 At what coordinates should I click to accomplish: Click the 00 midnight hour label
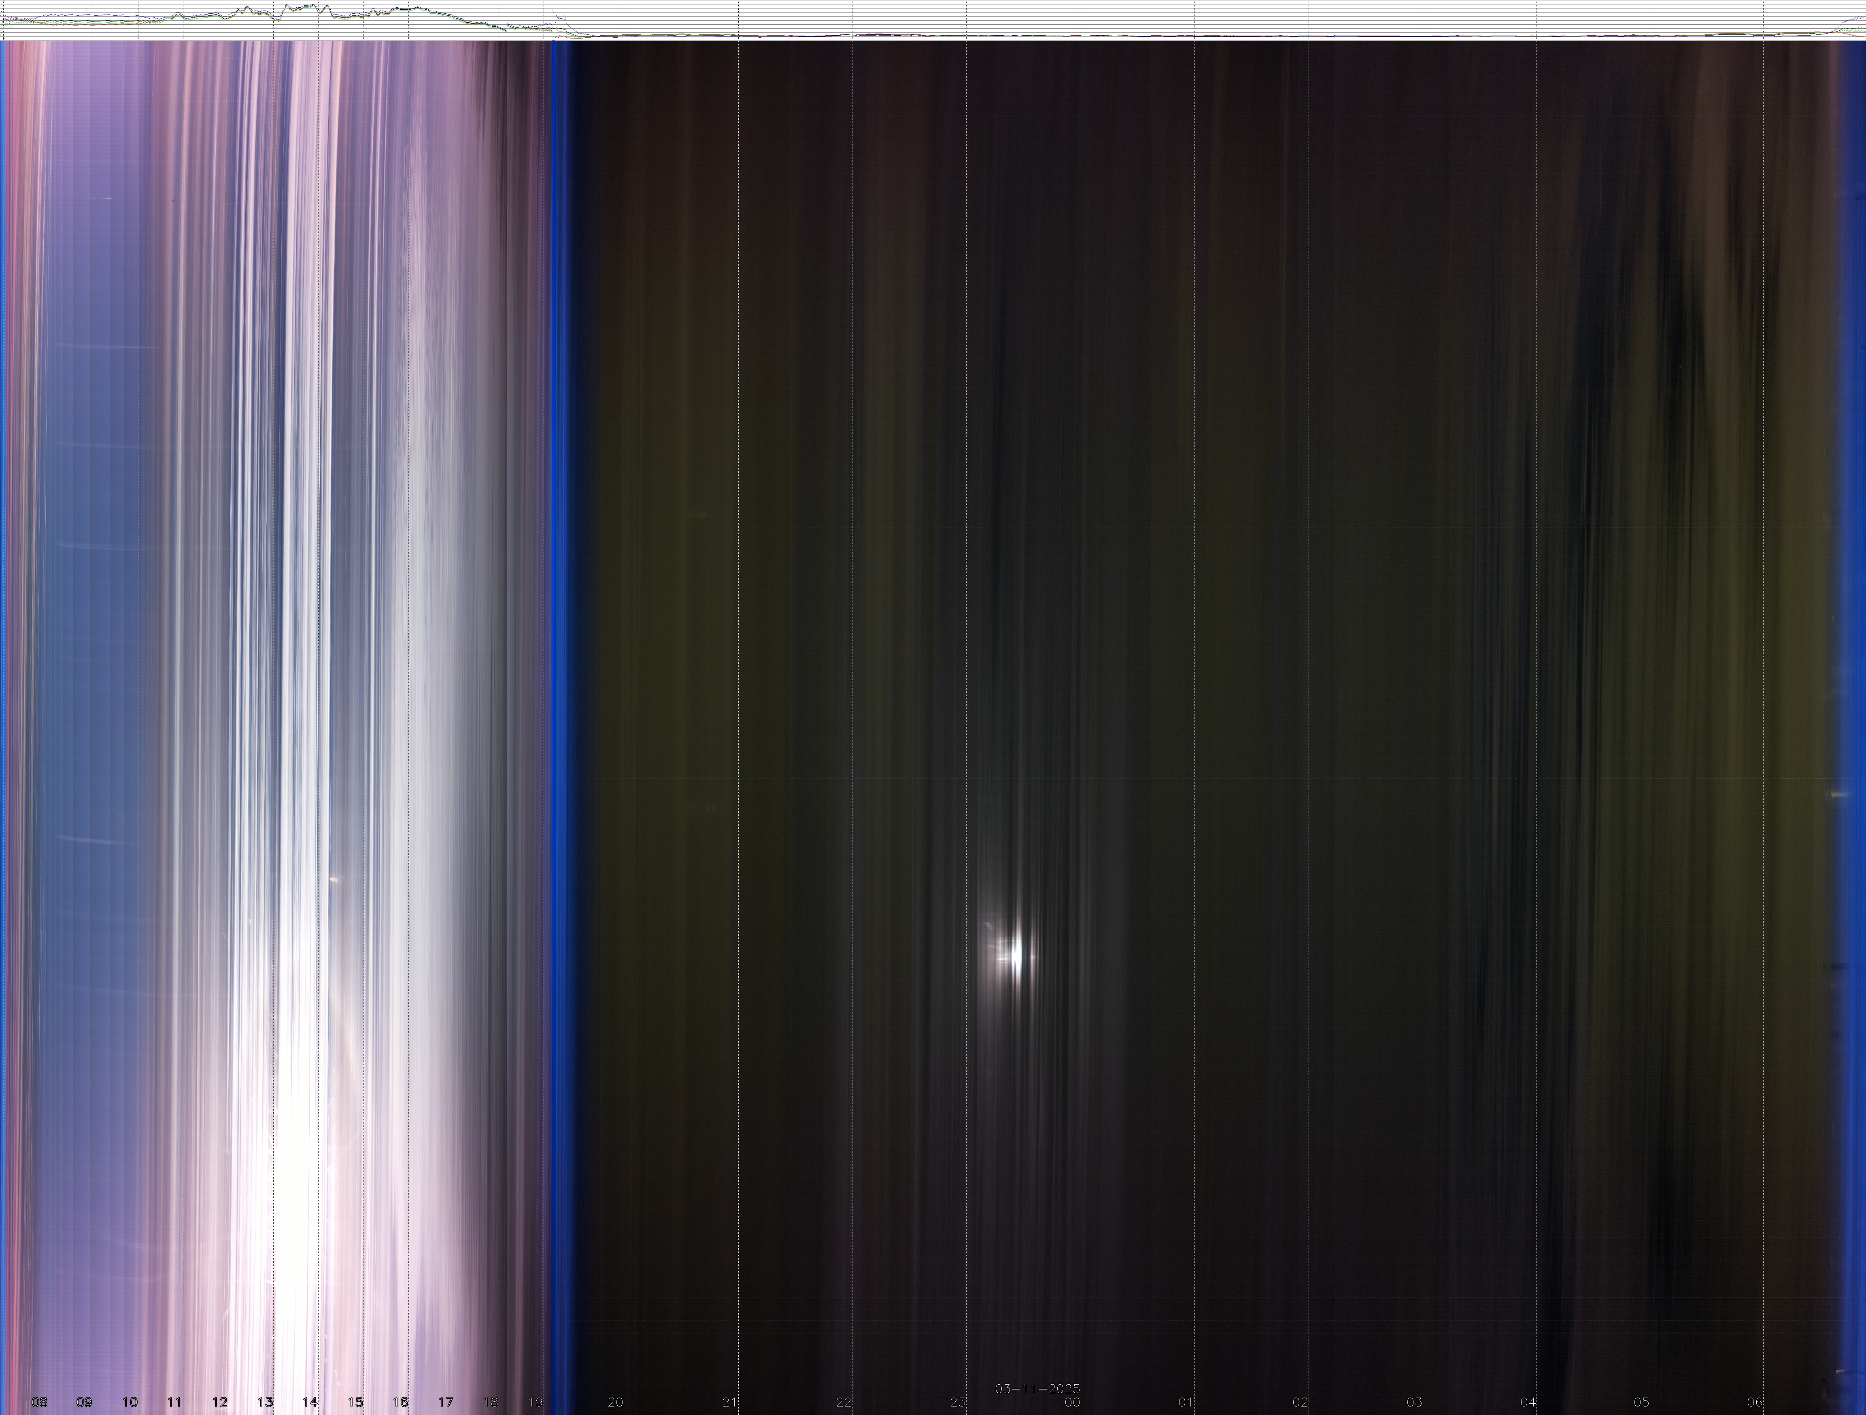[x=1072, y=1402]
